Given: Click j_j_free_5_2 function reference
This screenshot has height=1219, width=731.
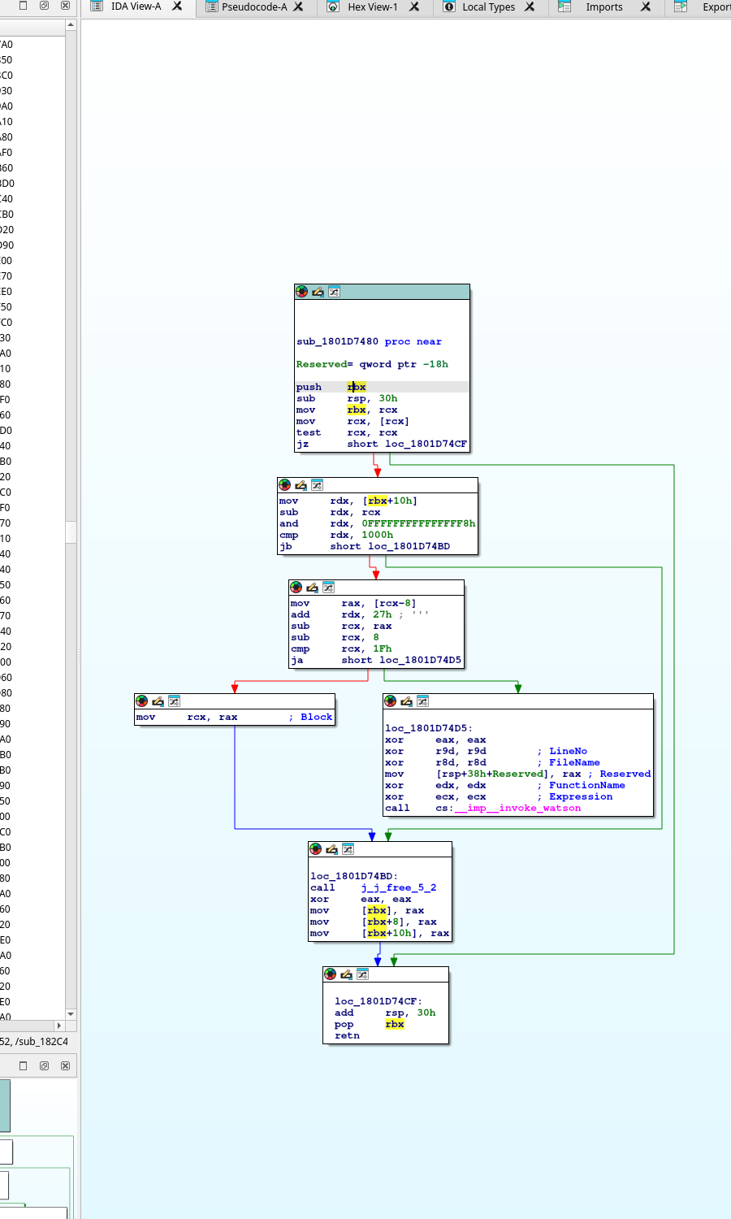Looking at the screenshot, I should pos(398,887).
